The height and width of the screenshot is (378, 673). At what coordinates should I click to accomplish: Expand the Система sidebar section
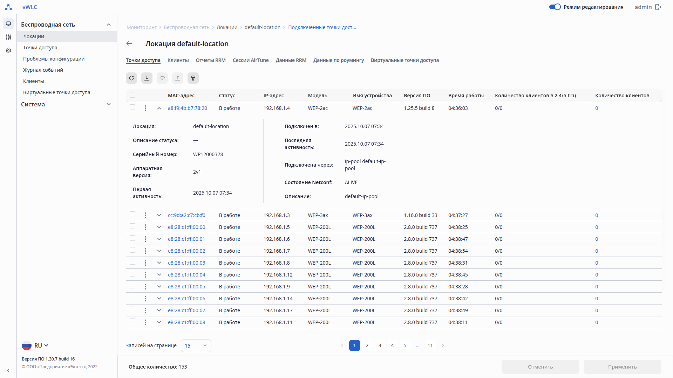pyautogui.click(x=108, y=104)
